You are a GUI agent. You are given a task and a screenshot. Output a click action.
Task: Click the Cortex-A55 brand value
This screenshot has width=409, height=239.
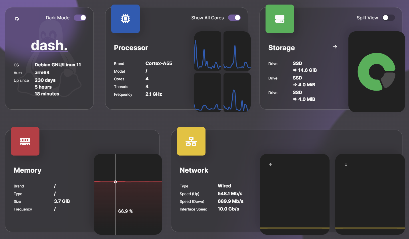[159, 63]
